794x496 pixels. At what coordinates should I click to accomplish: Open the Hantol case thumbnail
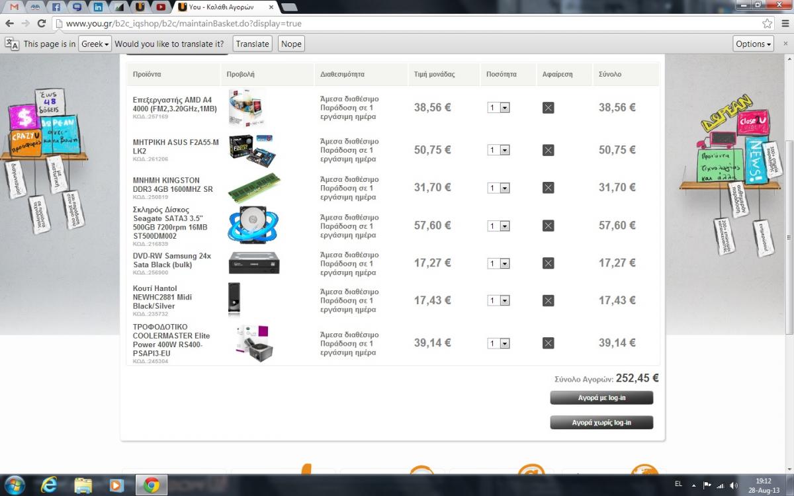coord(234,299)
